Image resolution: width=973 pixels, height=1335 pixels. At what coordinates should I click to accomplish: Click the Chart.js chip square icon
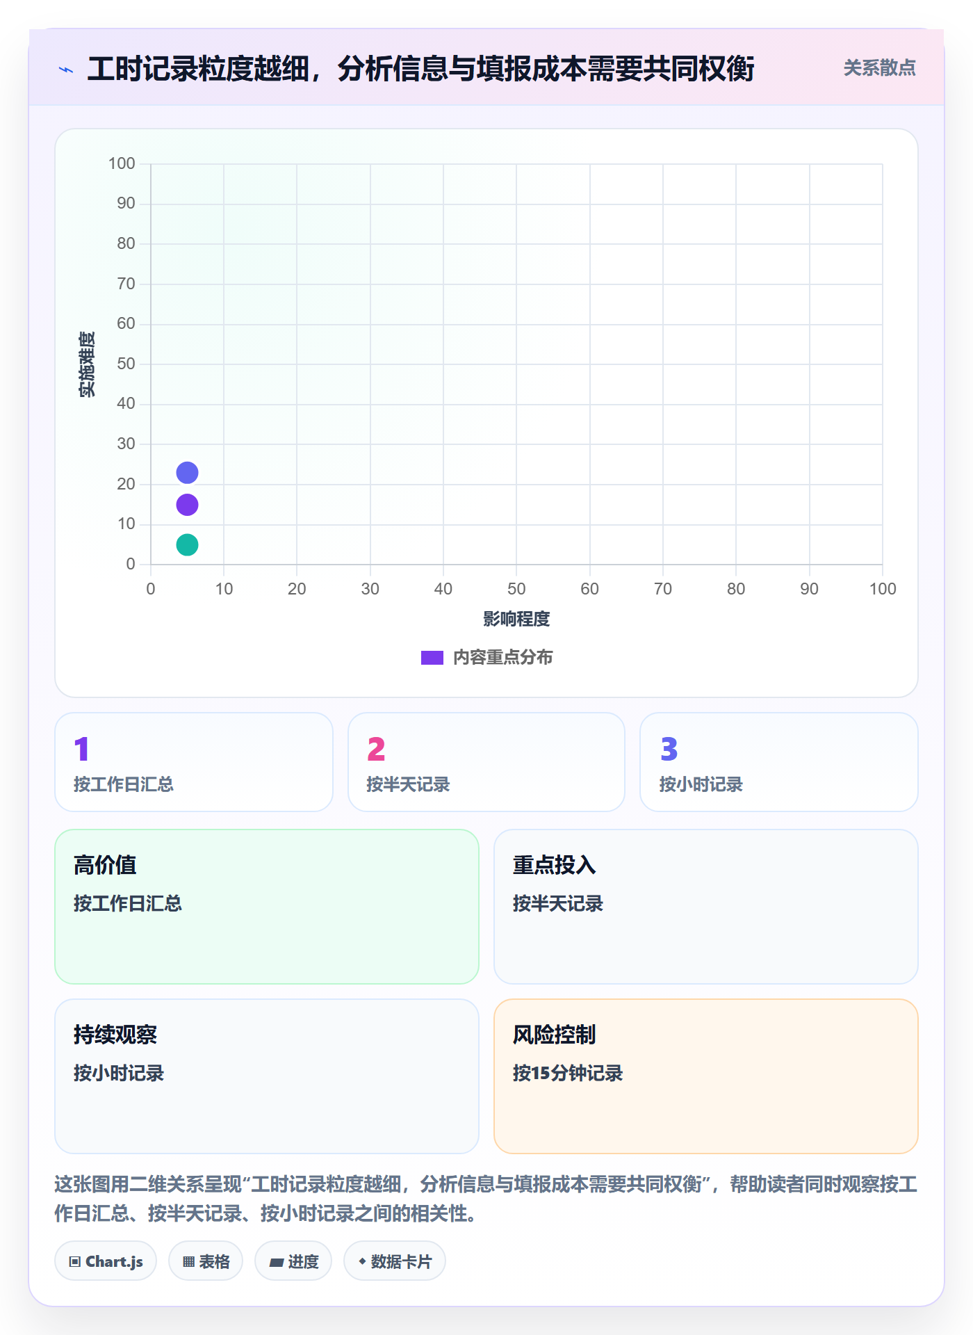tap(75, 1261)
